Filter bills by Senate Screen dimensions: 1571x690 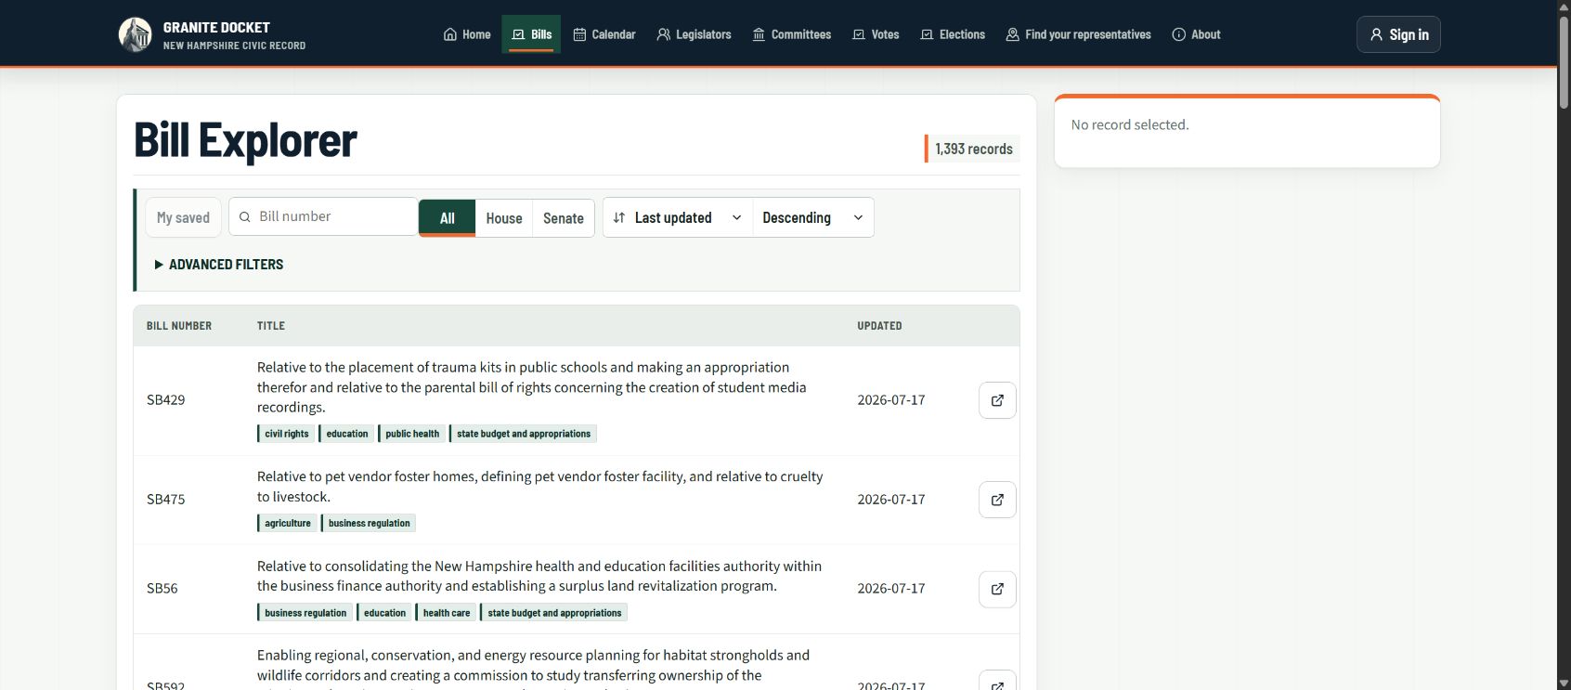pyautogui.click(x=564, y=218)
